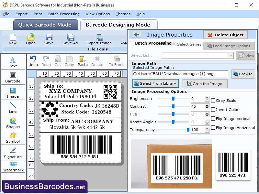The image size is (259, 194).
Task: Enable Batch Processing
Action: pos(131,43)
